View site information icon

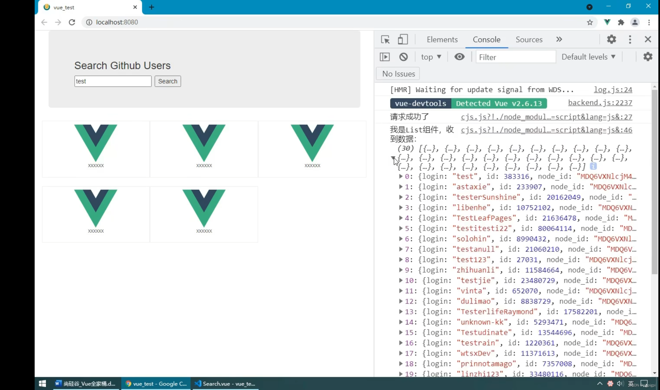[x=89, y=22]
